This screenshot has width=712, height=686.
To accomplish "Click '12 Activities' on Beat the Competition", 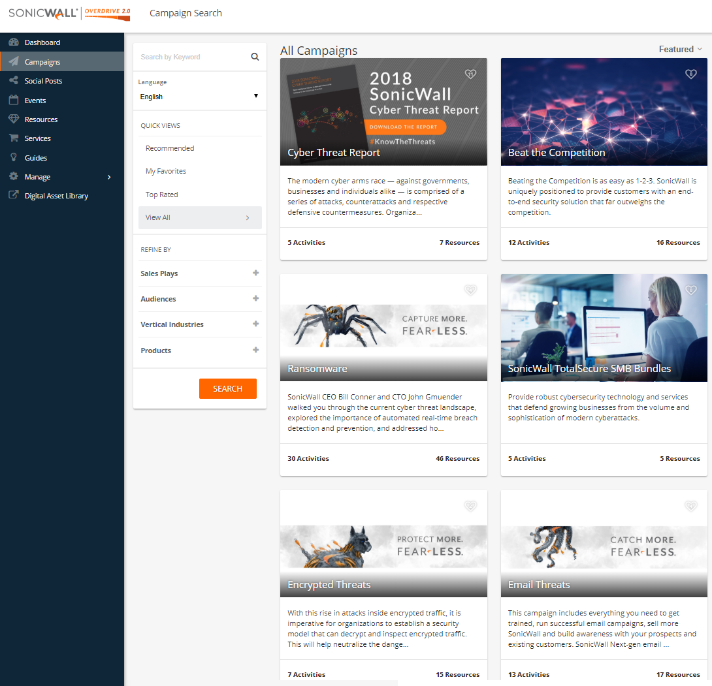I will point(528,243).
